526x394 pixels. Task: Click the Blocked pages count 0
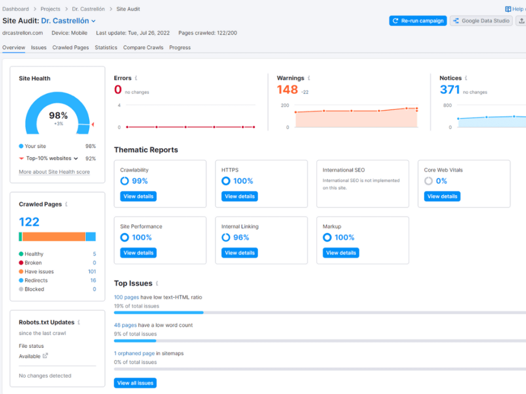point(94,289)
